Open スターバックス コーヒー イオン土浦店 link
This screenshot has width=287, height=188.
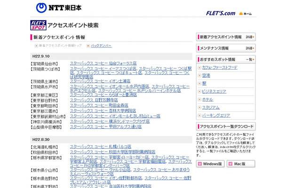point(100,81)
